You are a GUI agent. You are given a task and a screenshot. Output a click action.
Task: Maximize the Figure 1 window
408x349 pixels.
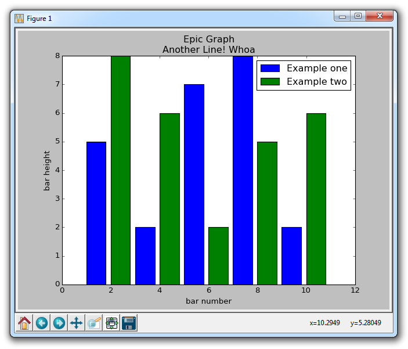point(358,16)
